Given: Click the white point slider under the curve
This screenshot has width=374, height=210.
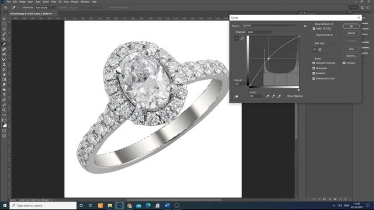Looking at the screenshot, I should pos(299,90).
